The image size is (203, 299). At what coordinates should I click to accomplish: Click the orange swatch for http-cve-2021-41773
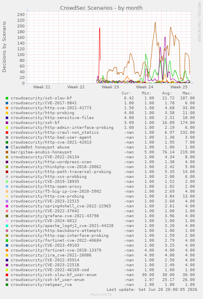(x=7, y=108)
